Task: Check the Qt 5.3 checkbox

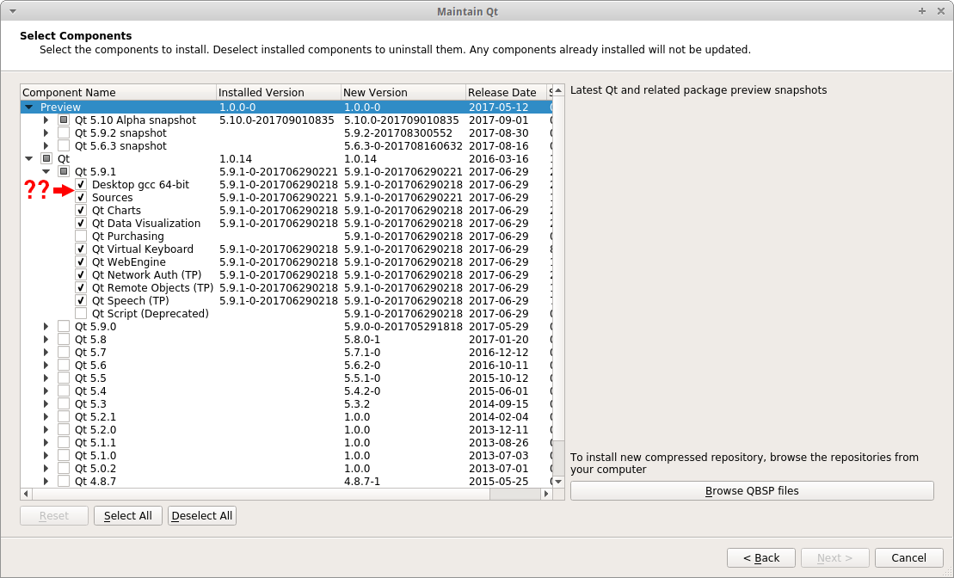Action: pyautogui.click(x=64, y=404)
